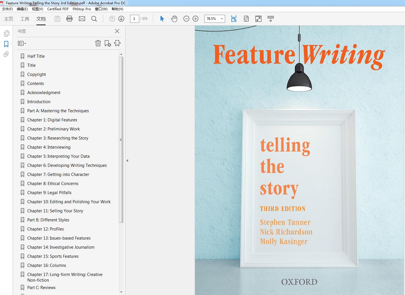Click the zoom in plus icon

pos(196,19)
